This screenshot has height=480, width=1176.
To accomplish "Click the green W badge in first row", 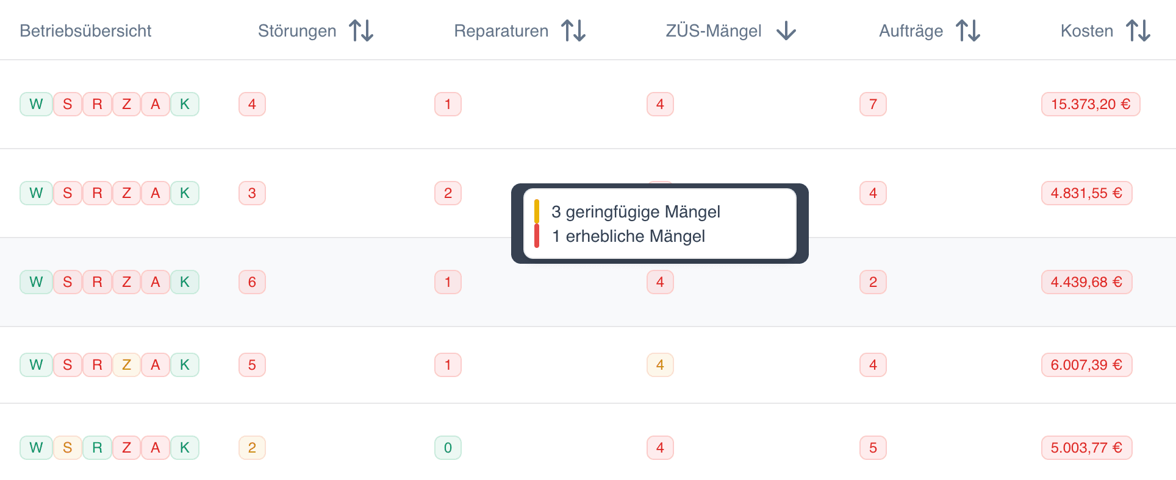I will point(36,104).
